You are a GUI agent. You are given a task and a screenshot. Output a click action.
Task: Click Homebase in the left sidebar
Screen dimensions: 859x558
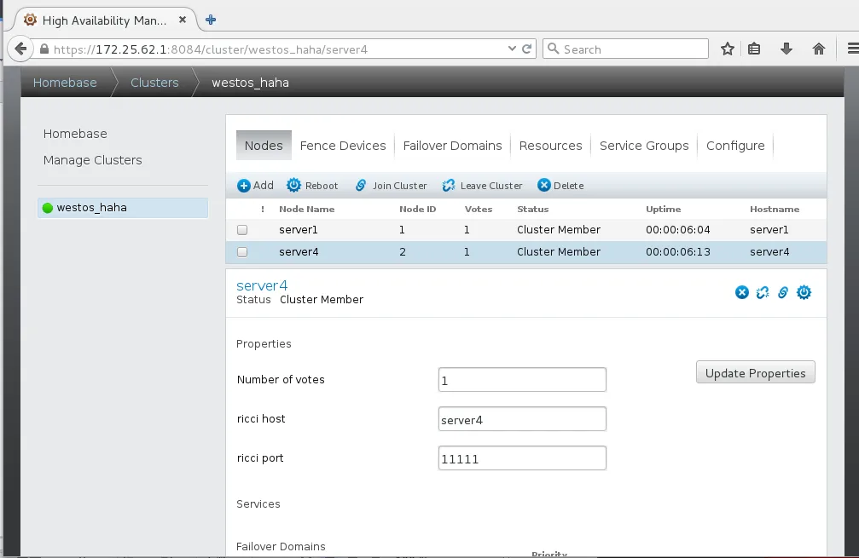coord(75,134)
